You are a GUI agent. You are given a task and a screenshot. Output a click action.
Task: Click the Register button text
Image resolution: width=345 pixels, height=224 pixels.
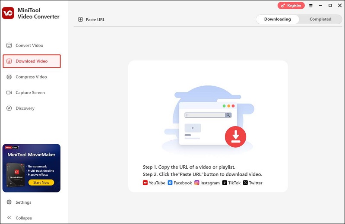(x=294, y=6)
